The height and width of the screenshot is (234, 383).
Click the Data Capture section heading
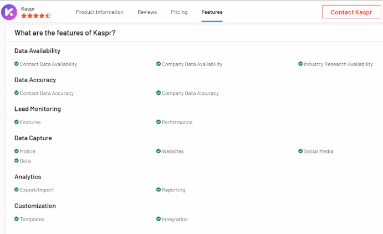[33, 138]
